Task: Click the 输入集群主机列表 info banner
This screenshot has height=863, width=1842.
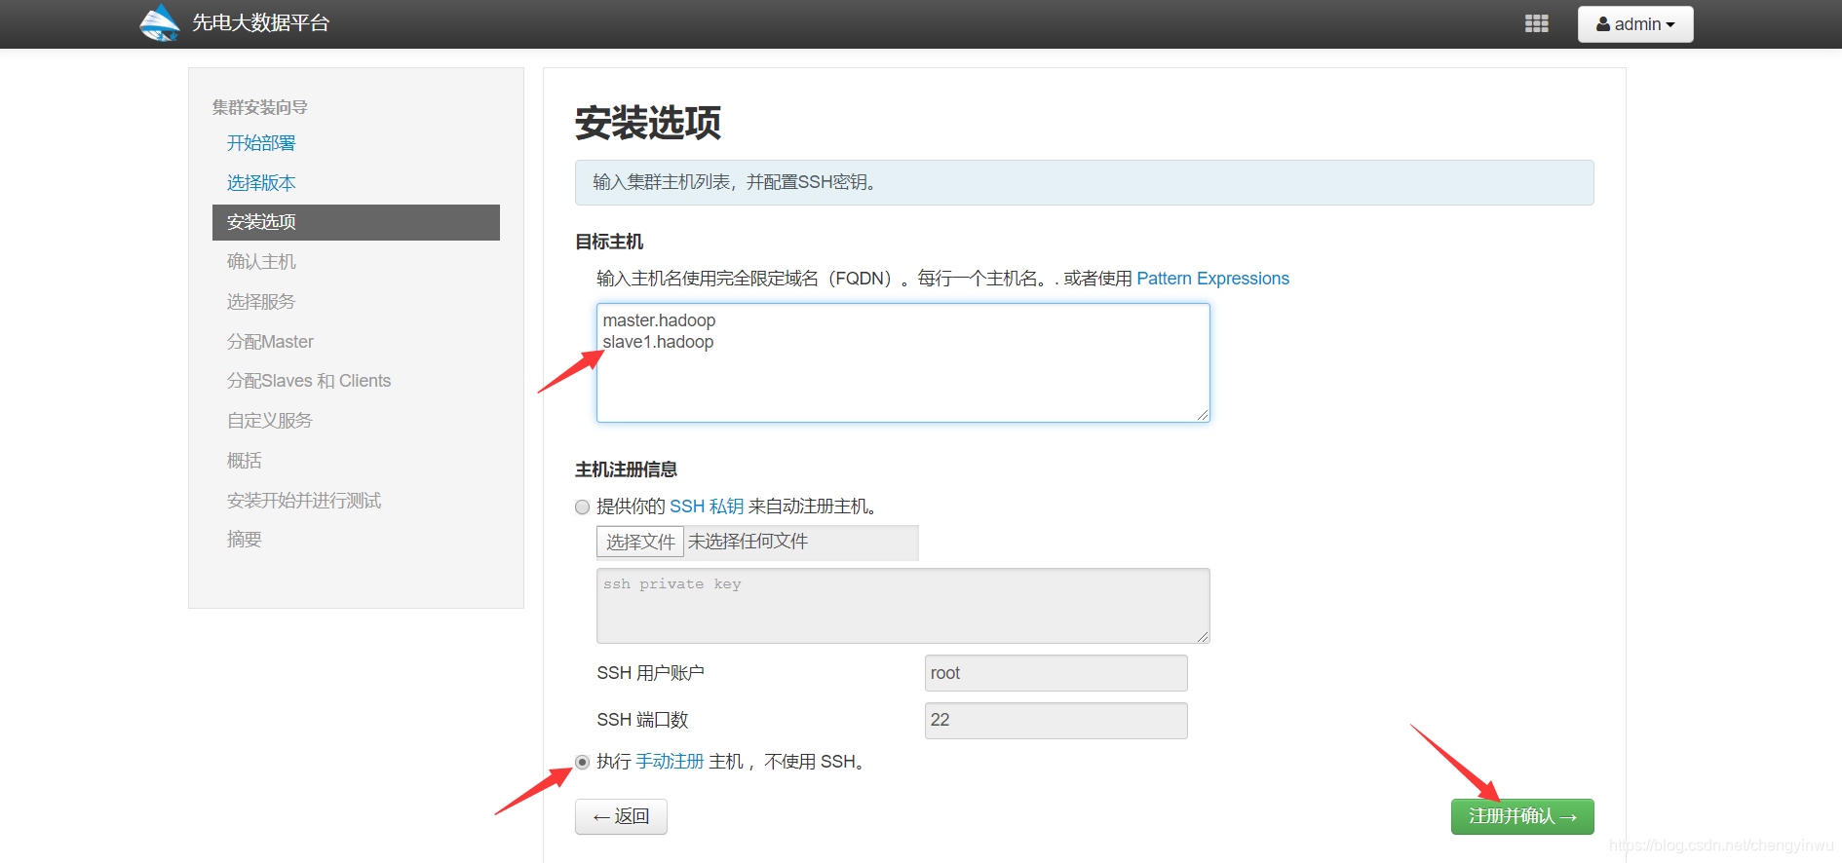Action: click(x=1085, y=182)
